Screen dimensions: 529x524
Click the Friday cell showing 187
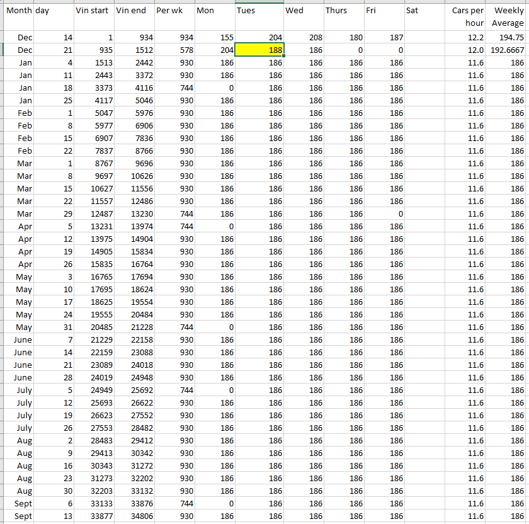click(385, 38)
